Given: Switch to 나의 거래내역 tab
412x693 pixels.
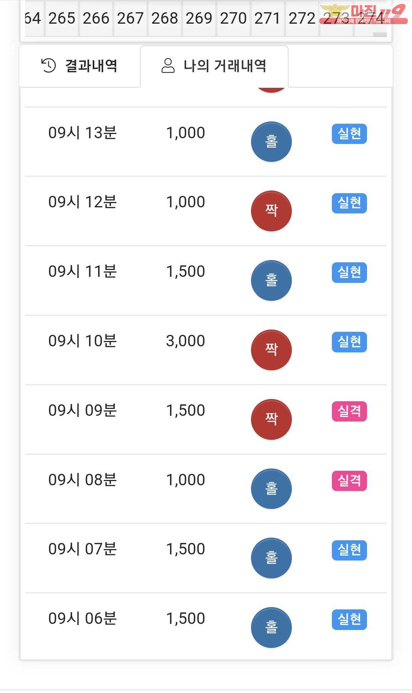Looking at the screenshot, I should pos(214,66).
